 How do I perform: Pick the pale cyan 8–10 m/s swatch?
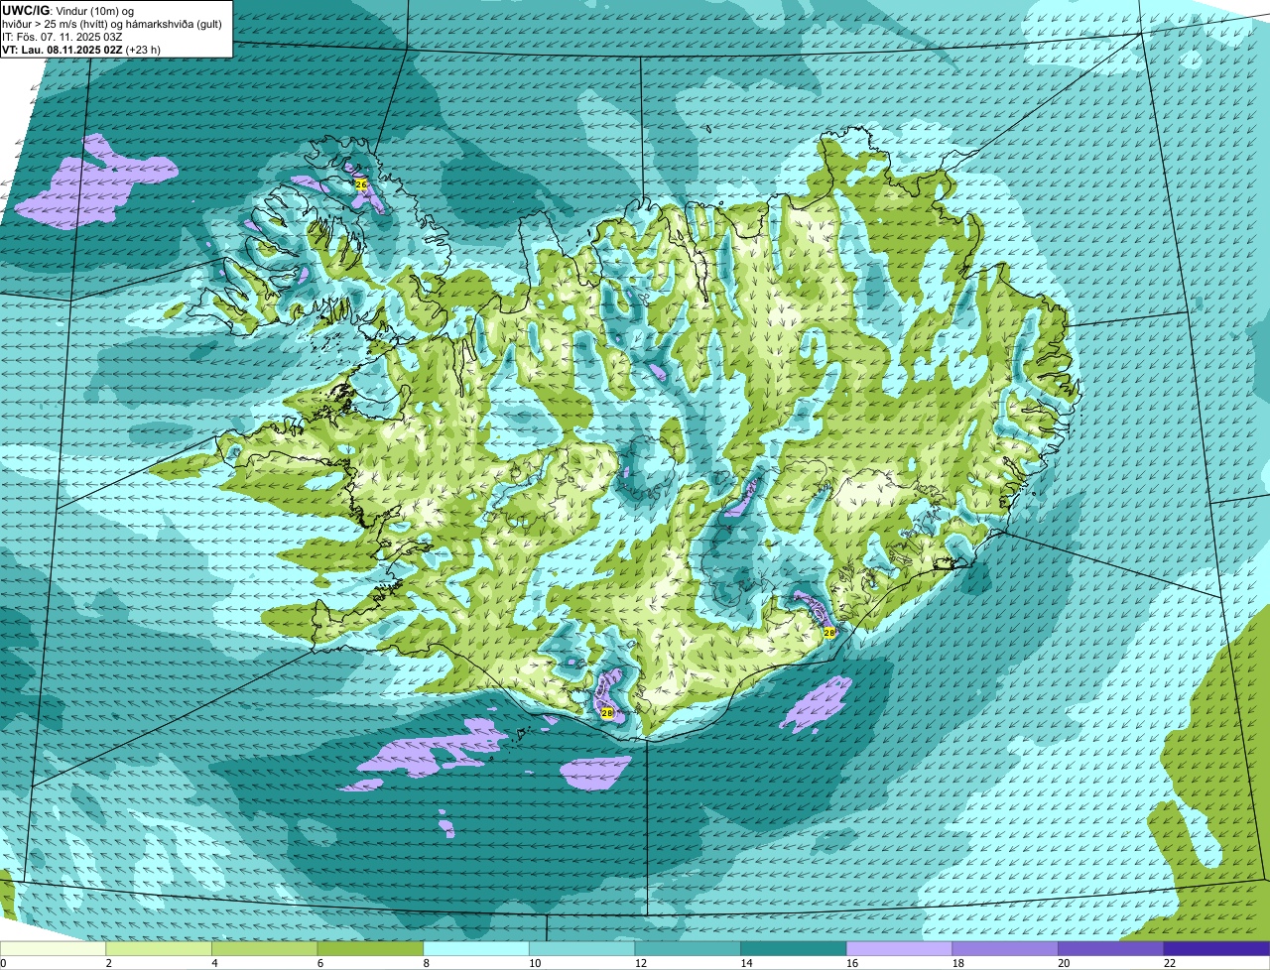pos(476,948)
